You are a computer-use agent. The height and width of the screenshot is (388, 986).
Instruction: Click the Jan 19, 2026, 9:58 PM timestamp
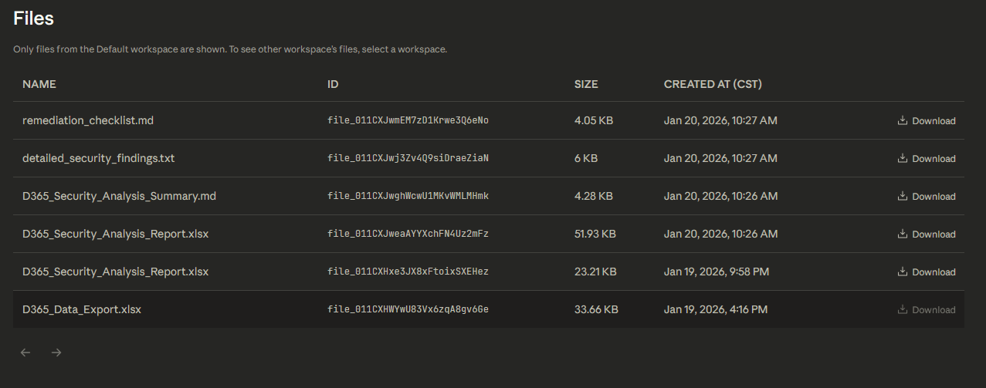pyautogui.click(x=716, y=272)
